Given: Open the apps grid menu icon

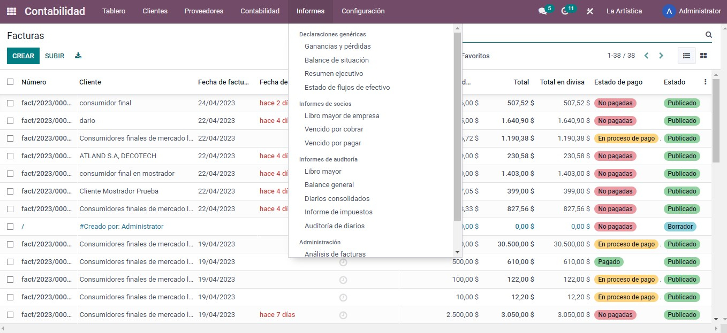Looking at the screenshot, I should point(11,11).
